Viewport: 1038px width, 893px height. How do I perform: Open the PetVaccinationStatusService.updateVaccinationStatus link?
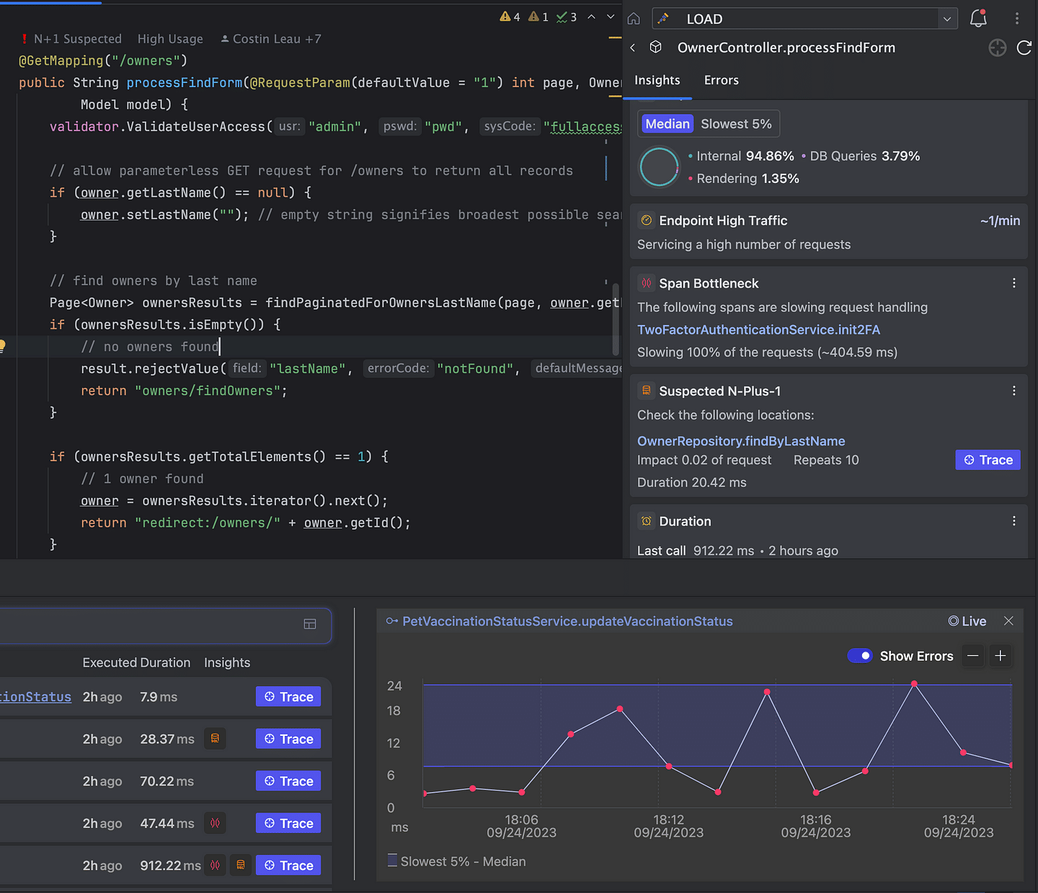point(567,621)
